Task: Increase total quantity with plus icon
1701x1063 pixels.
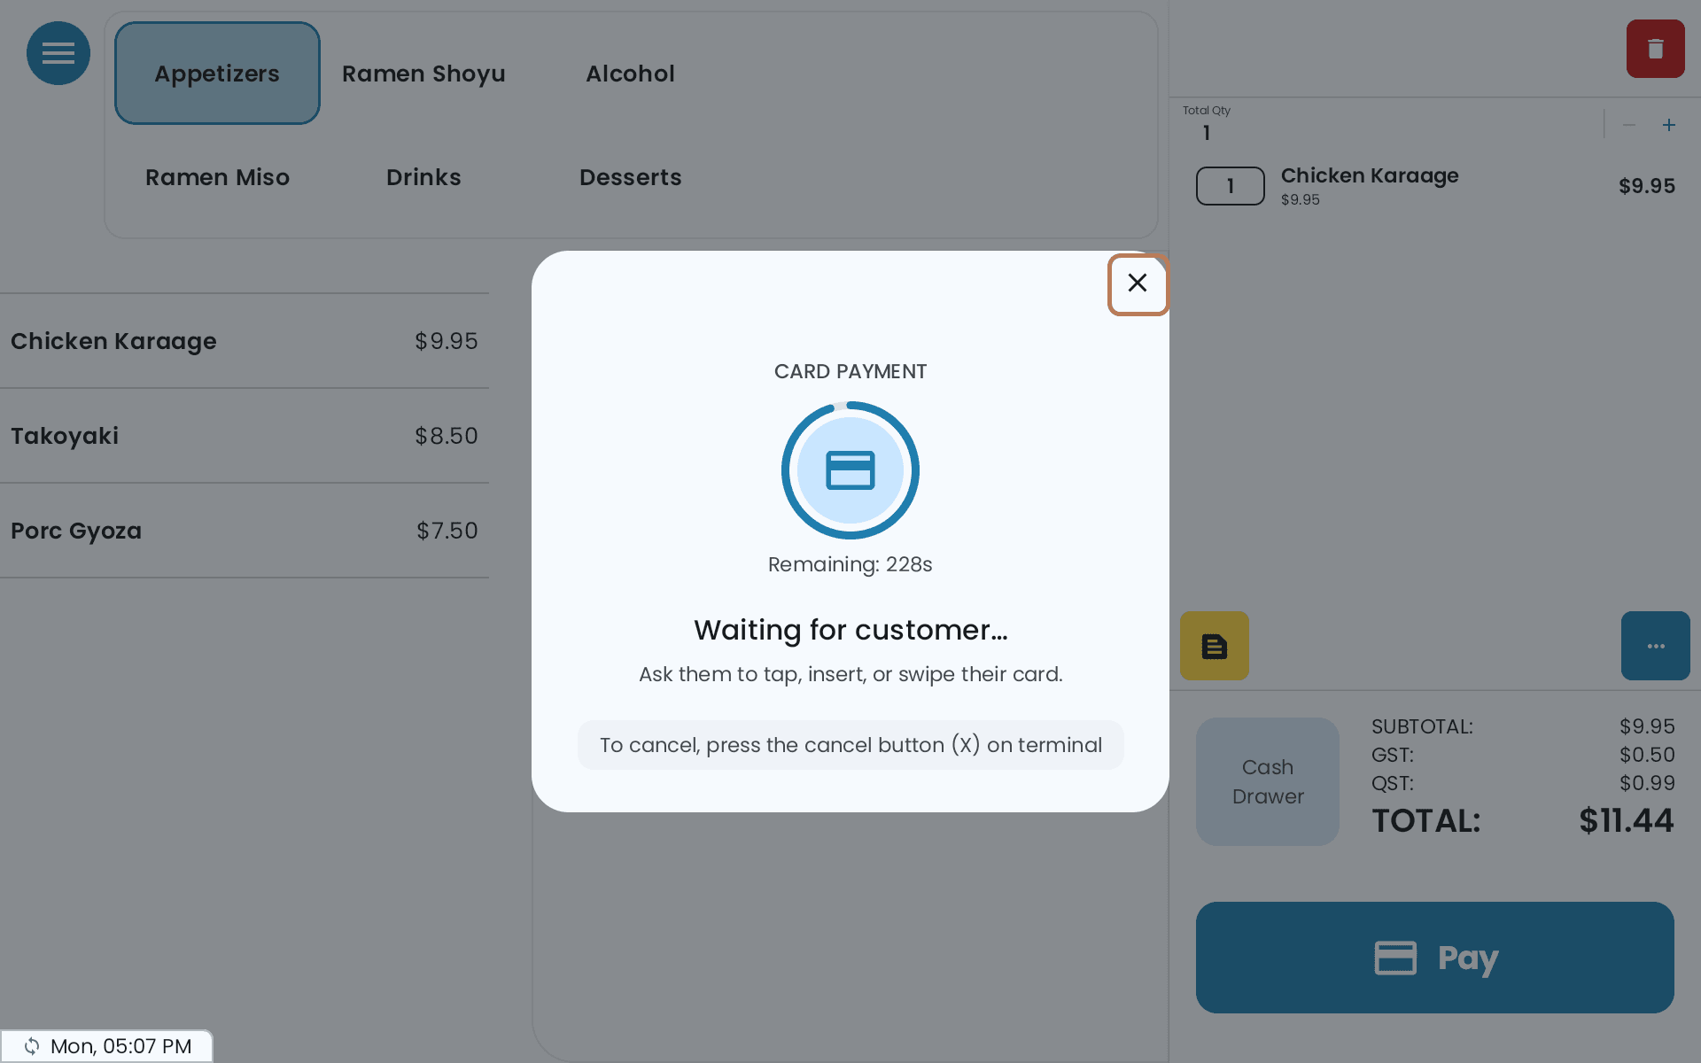Action: click(1668, 125)
